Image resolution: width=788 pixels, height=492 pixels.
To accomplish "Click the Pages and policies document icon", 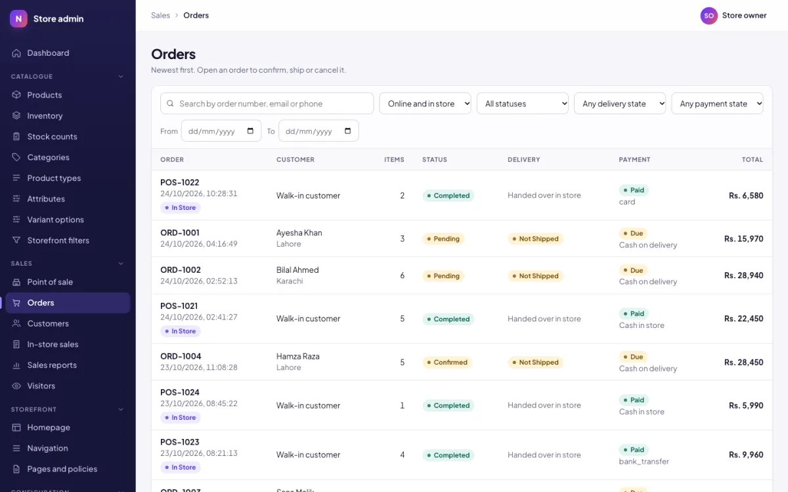I will coord(16,469).
